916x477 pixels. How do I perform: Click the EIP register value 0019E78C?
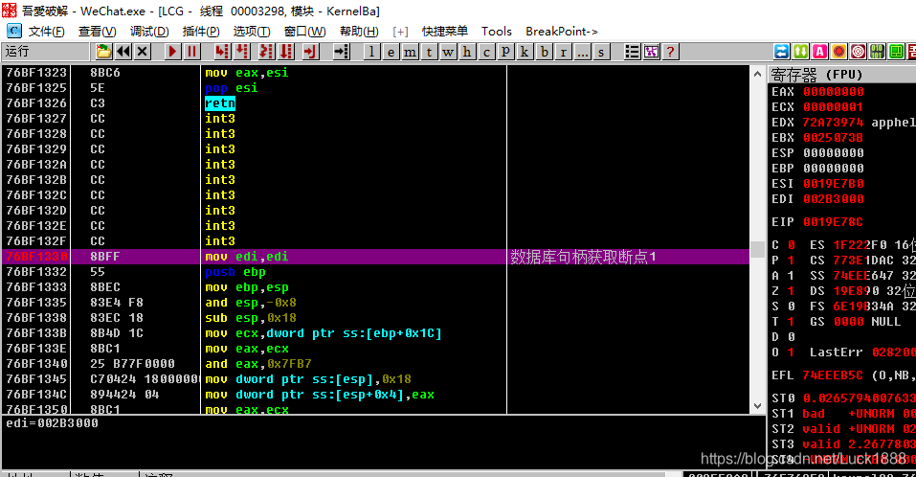(833, 221)
